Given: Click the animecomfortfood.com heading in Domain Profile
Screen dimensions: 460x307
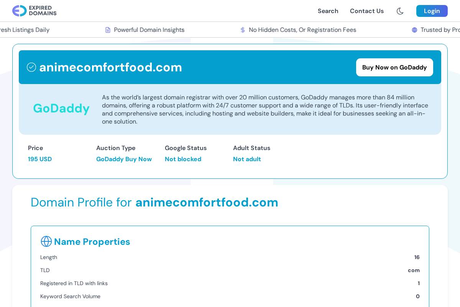Looking at the screenshot, I should click(207, 202).
